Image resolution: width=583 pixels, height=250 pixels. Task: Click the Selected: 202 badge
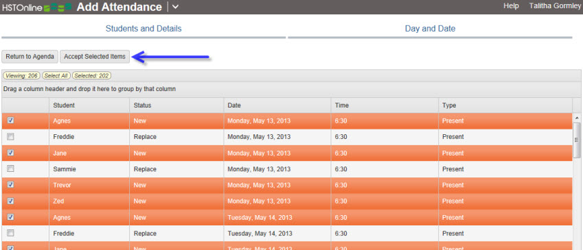[91, 75]
